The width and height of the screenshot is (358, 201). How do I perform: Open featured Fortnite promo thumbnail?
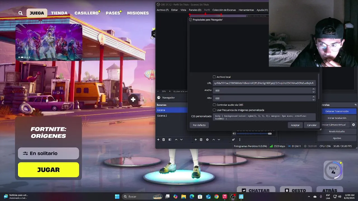point(49,42)
